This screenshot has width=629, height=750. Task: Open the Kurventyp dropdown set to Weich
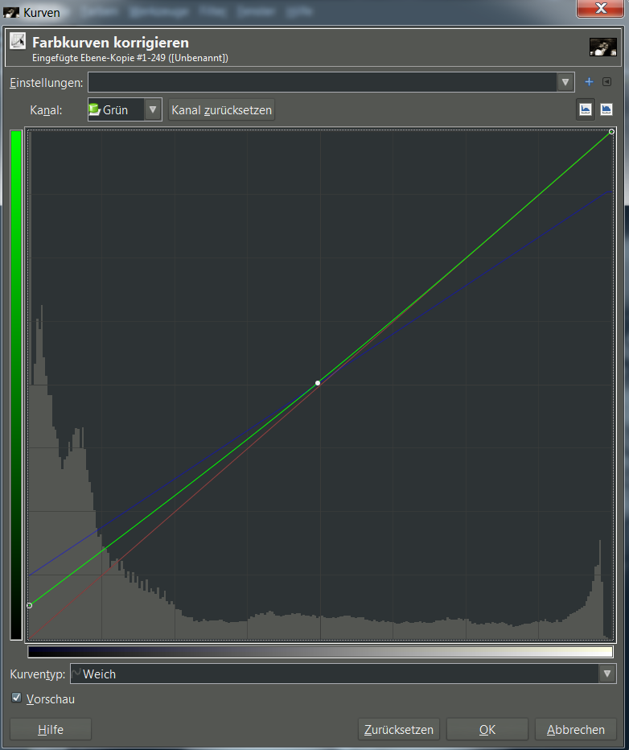point(606,674)
